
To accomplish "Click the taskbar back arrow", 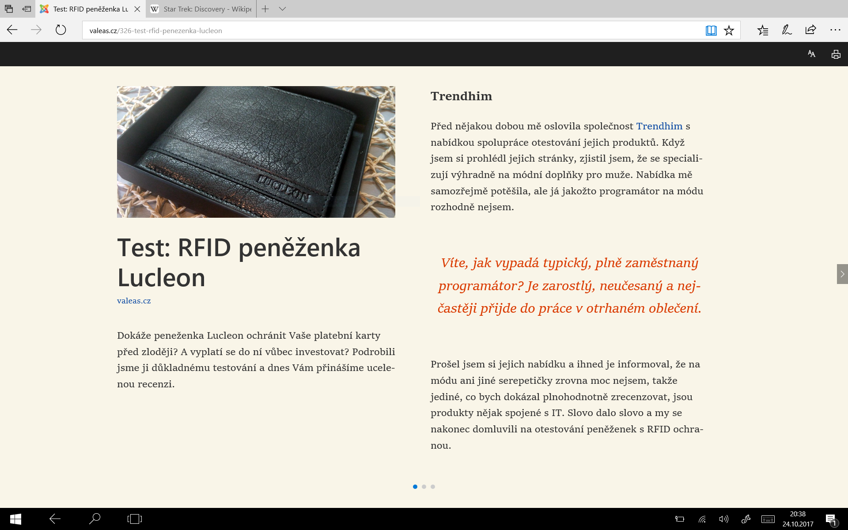I will click(x=55, y=519).
